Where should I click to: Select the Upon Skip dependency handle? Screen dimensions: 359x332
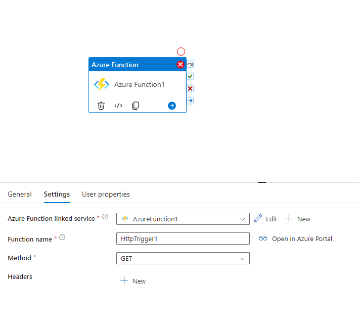pyautogui.click(x=190, y=64)
